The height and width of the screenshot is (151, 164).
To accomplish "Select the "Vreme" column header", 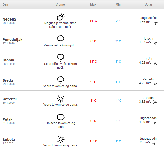I will pyautogui.click(x=60, y=5).
